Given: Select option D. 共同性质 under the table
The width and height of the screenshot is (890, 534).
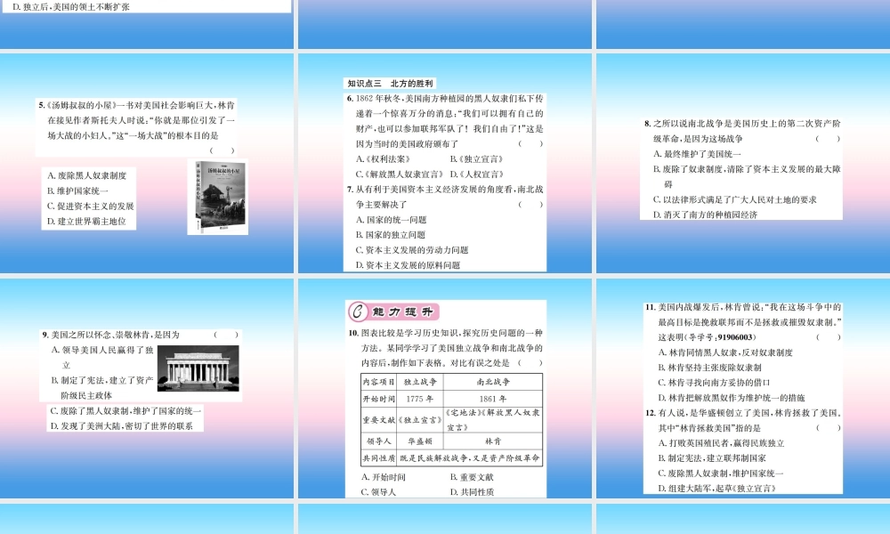Looking at the screenshot, I should point(473,492).
